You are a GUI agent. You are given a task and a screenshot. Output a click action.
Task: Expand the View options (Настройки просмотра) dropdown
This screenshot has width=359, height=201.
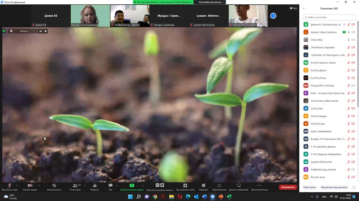[212, 2]
